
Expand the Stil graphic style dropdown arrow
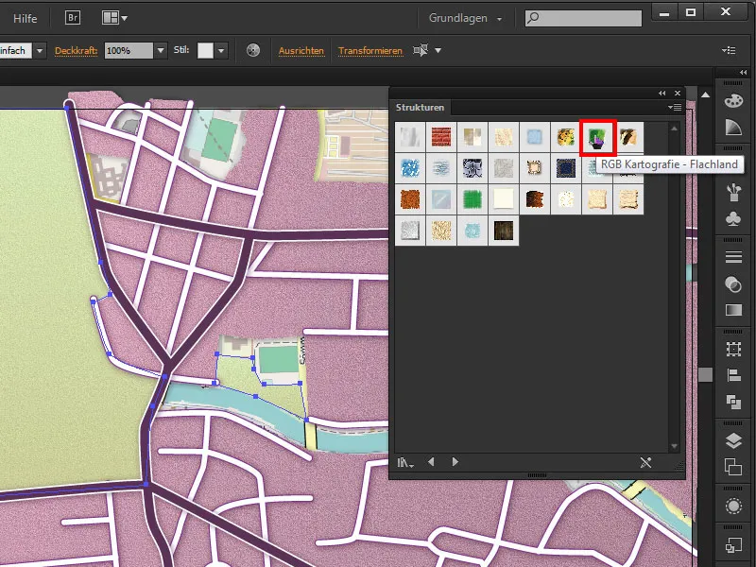(221, 50)
